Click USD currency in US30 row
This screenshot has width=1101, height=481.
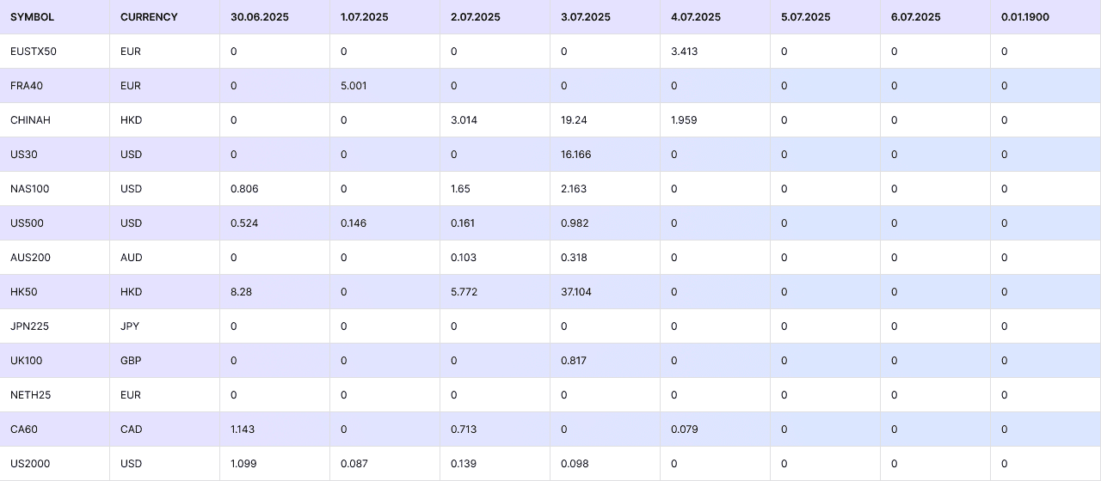click(165, 155)
